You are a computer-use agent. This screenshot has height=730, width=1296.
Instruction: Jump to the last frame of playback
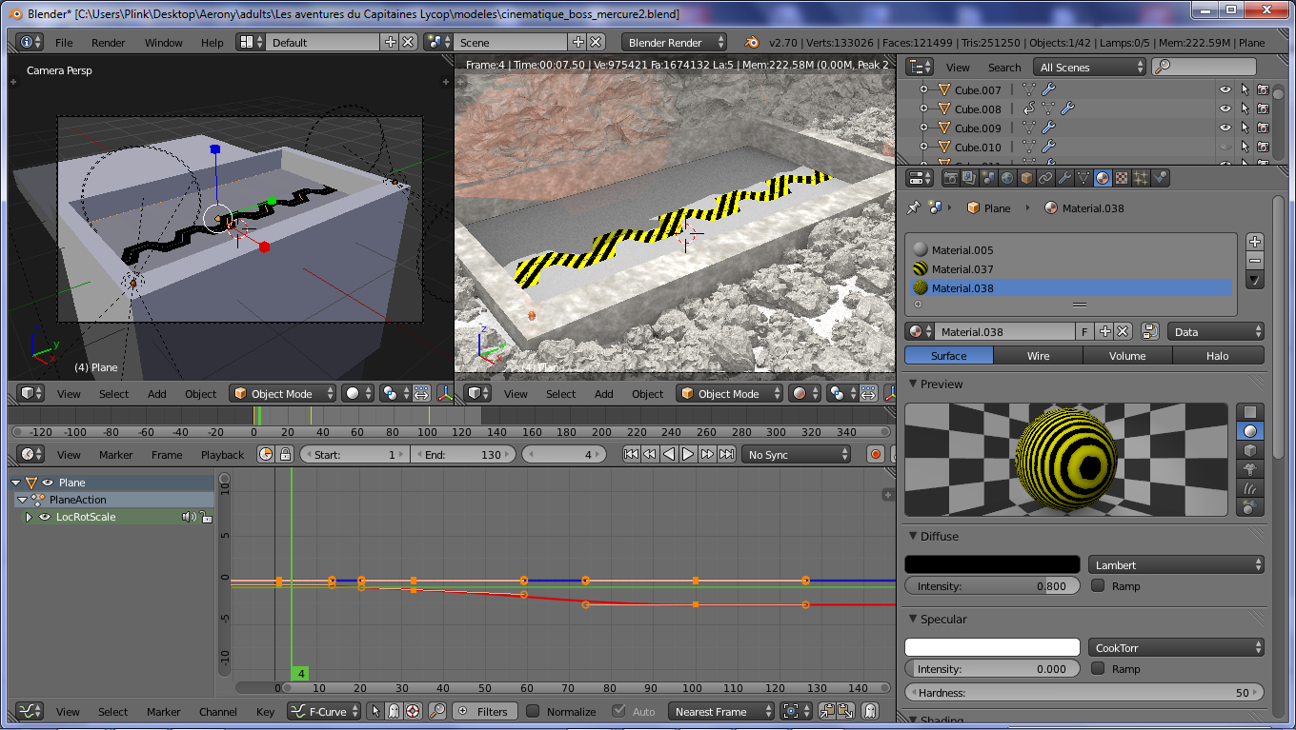point(727,454)
